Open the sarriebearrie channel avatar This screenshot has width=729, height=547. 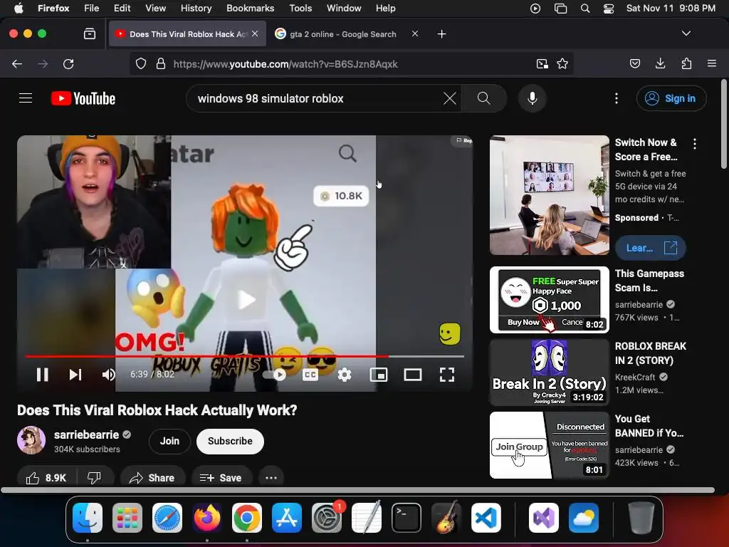tap(31, 439)
